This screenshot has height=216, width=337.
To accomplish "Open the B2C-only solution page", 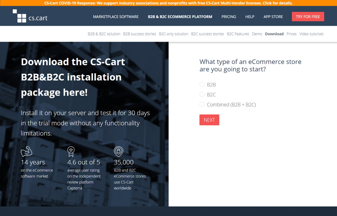I will pyautogui.click(x=174, y=34).
